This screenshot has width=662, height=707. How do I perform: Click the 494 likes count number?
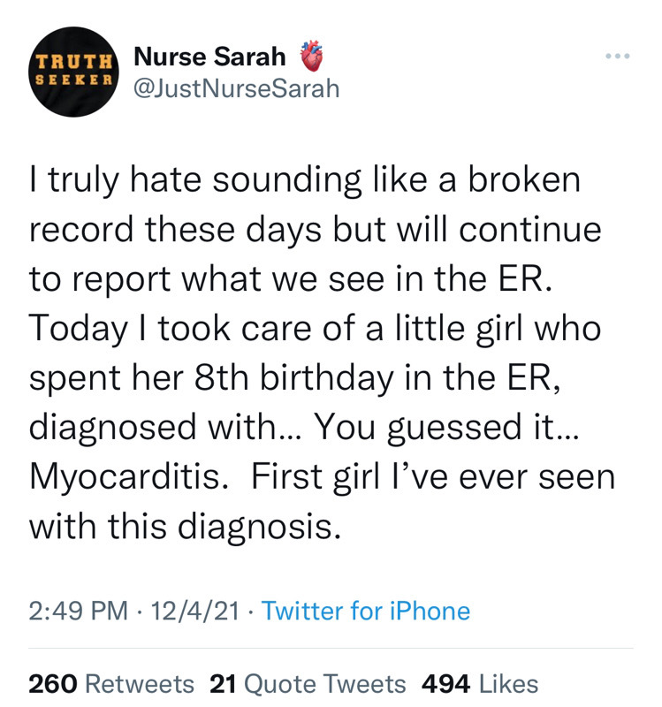click(x=446, y=683)
